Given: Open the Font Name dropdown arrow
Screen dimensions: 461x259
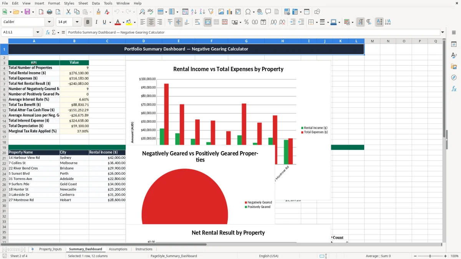Looking at the screenshot, I should [x=49, y=22].
